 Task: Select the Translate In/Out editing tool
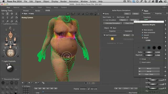16,14
